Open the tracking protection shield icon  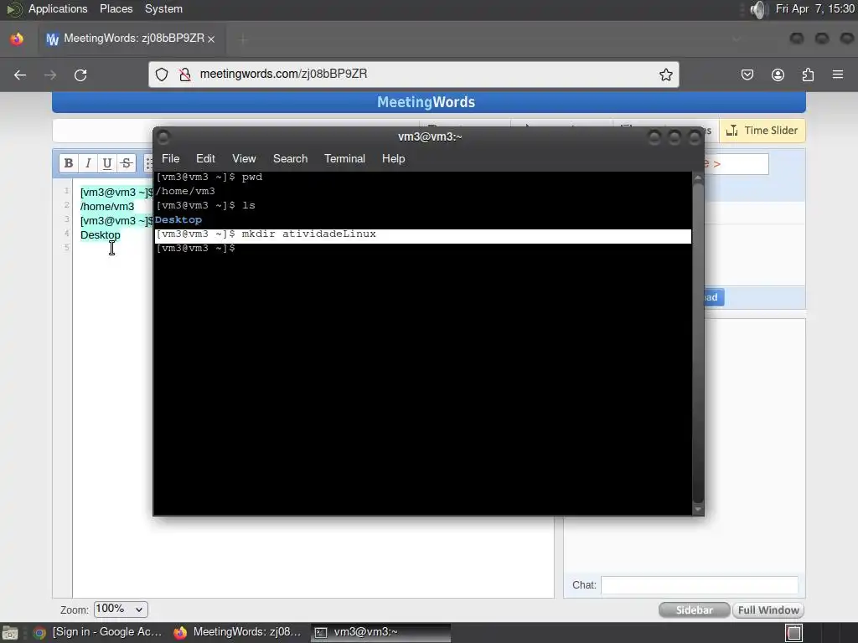[x=162, y=75]
